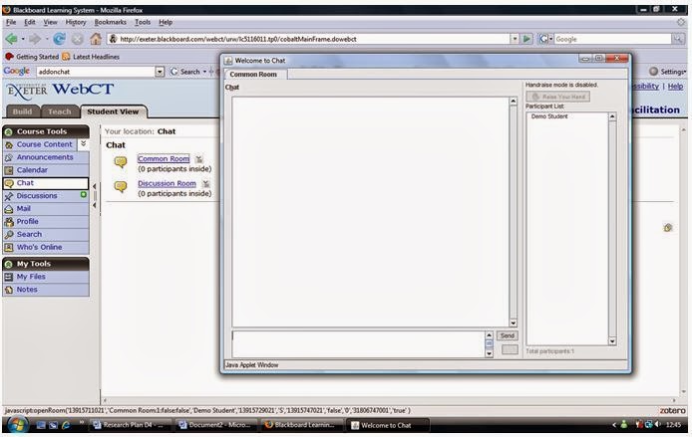Open the Discussion Room link
692x437 pixels.
(x=167, y=183)
